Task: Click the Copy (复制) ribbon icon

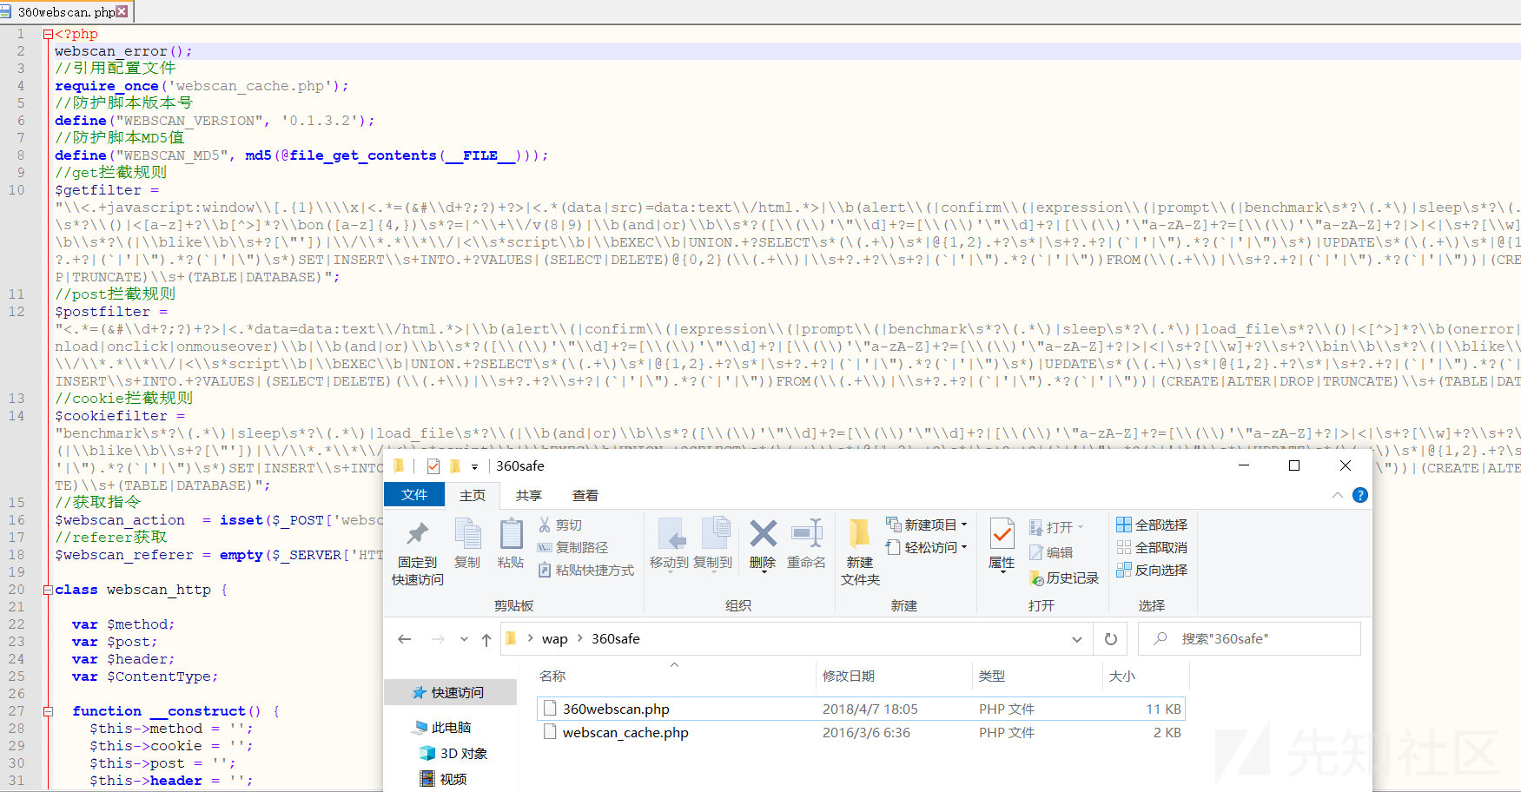Action: pos(467,534)
